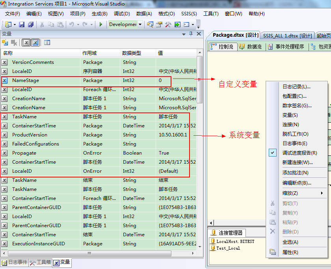The height and width of the screenshot is (269, 331).
Task: Click the variable icon beside NameStage
Action: [5, 80]
